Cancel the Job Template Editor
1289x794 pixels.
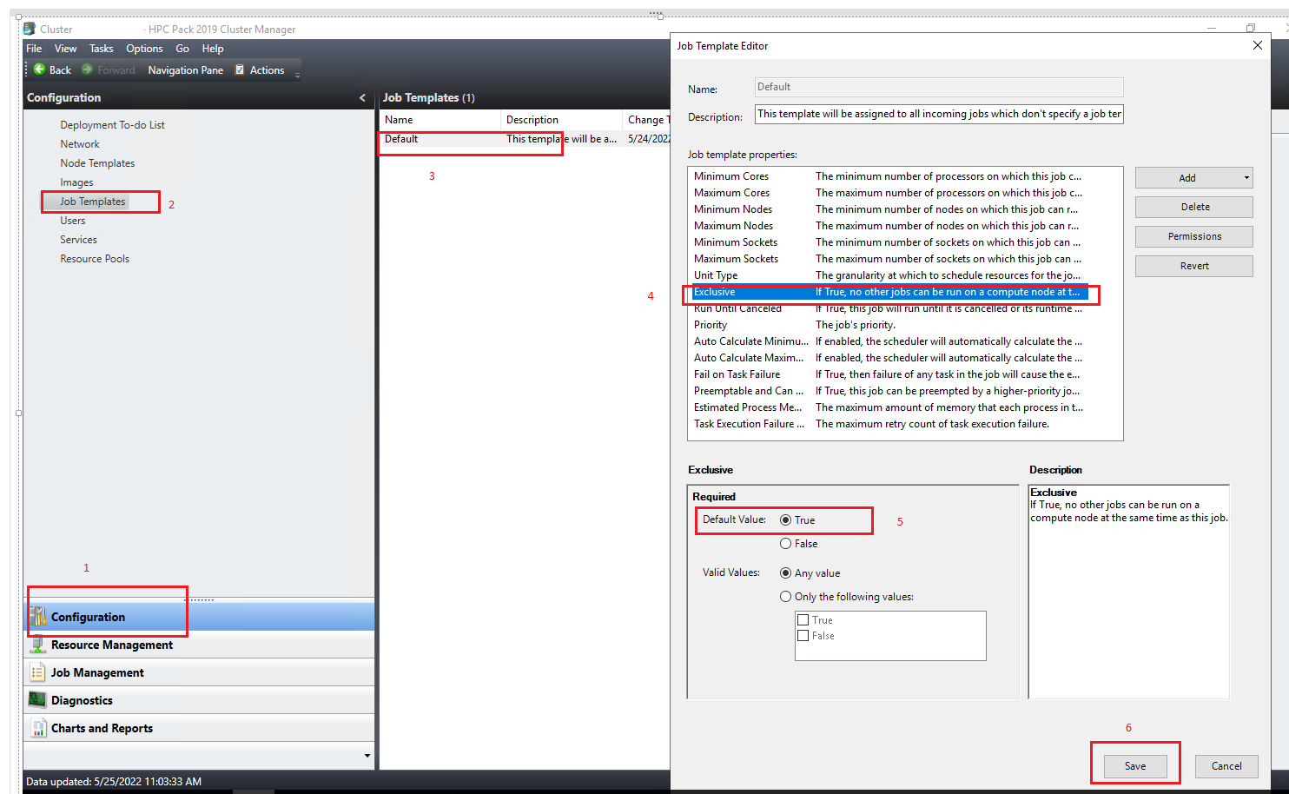tap(1226, 766)
